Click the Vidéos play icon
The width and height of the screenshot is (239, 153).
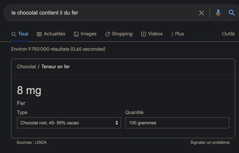click(x=143, y=34)
